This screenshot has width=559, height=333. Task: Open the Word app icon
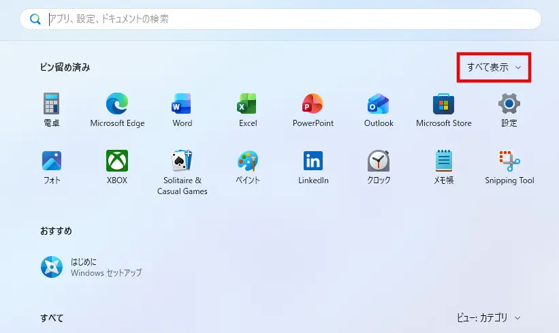click(182, 104)
